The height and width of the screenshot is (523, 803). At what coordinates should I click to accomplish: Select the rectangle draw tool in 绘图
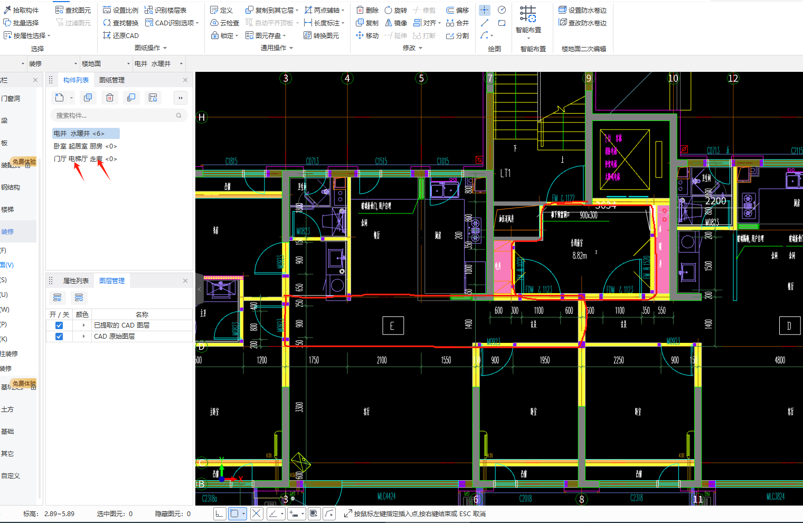[x=502, y=23]
